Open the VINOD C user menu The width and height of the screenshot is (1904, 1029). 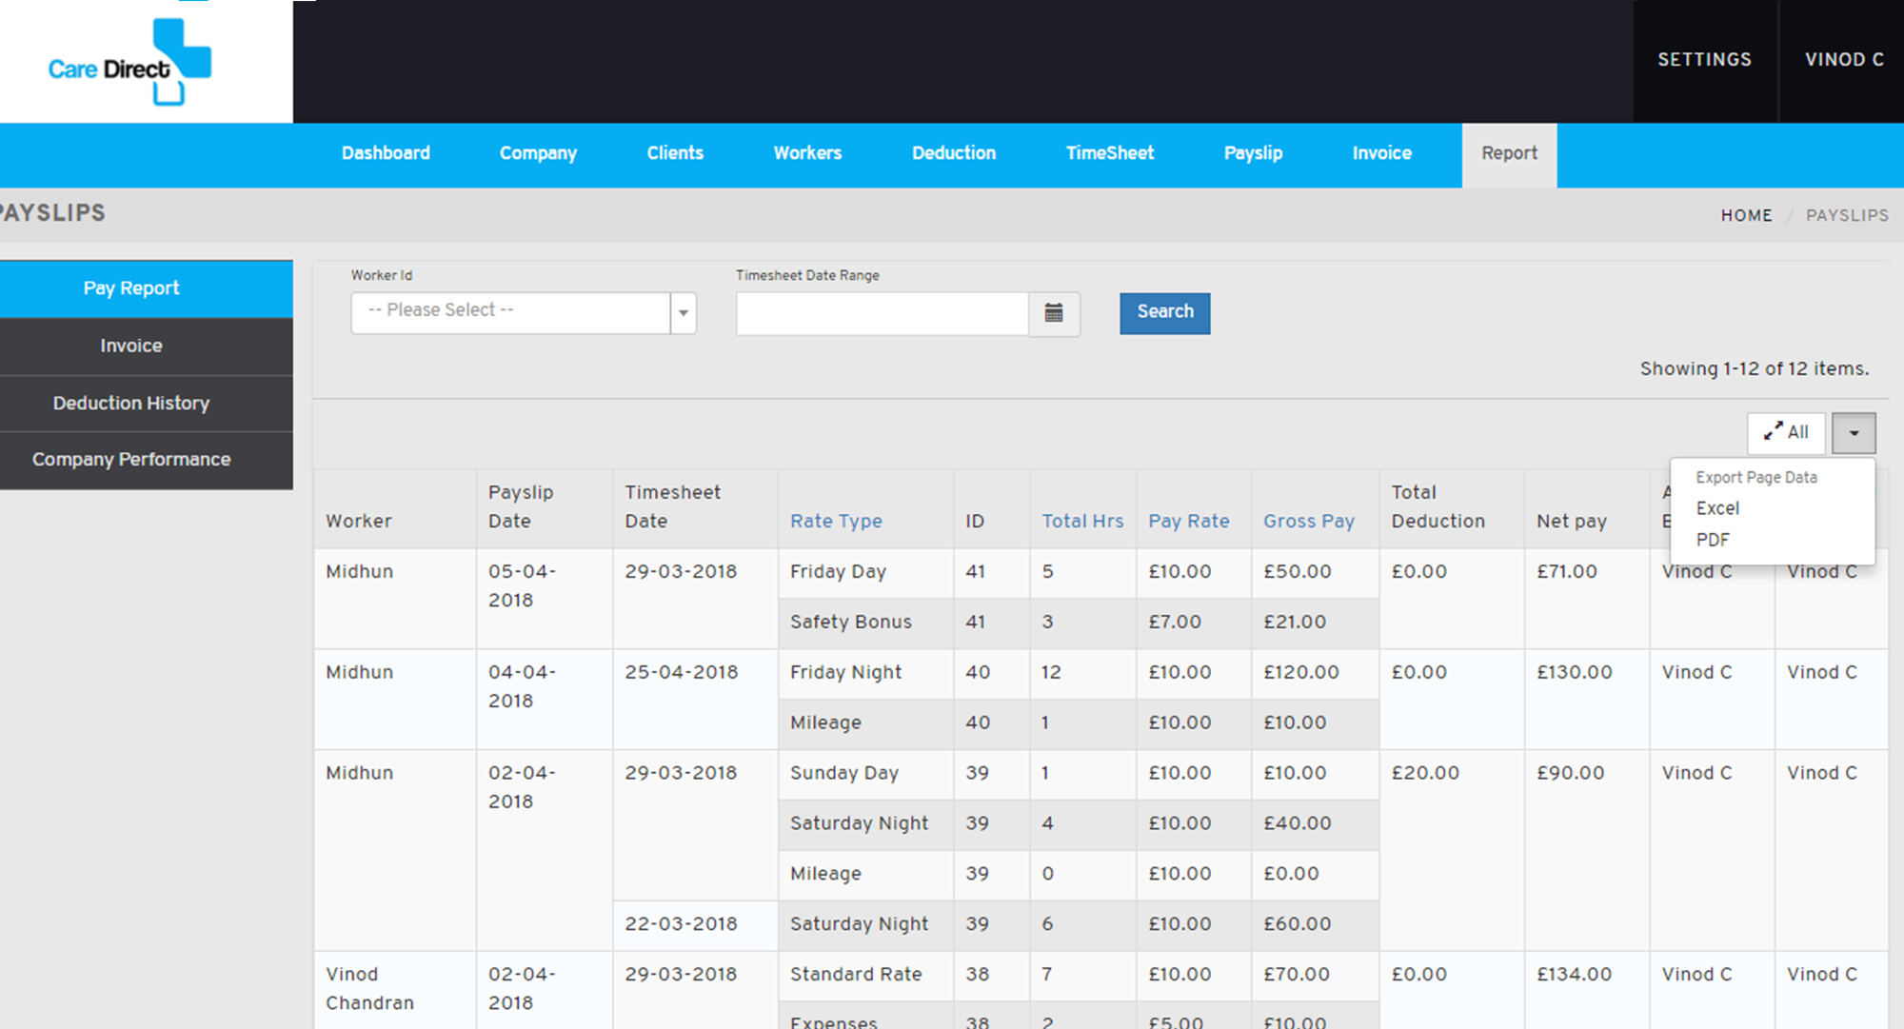(1844, 60)
